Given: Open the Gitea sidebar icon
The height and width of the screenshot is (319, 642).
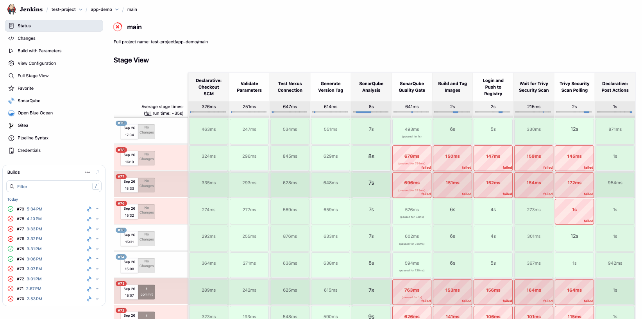Looking at the screenshot, I should (11, 125).
